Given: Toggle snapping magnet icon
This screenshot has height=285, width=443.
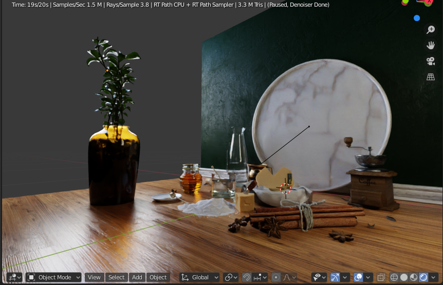Looking at the screenshot, I should click(247, 277).
